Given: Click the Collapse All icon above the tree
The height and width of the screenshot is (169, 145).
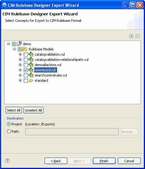Looking at the screenshot, I should [x=138, y=36].
